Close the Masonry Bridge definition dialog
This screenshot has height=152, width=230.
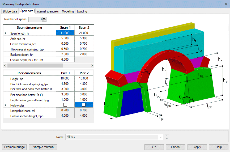tap(225, 4)
